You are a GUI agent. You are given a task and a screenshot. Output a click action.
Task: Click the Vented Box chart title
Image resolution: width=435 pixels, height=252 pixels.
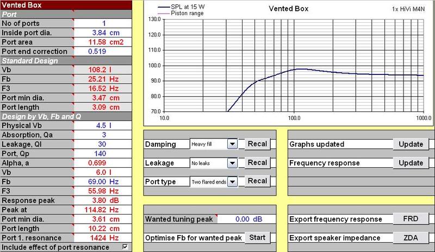point(289,9)
